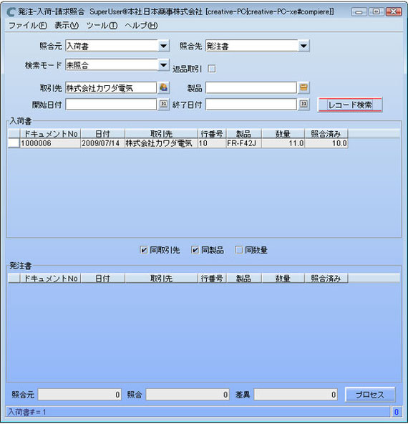
Task: Toggle the 返品取引 checkbox
Action: tap(212, 69)
